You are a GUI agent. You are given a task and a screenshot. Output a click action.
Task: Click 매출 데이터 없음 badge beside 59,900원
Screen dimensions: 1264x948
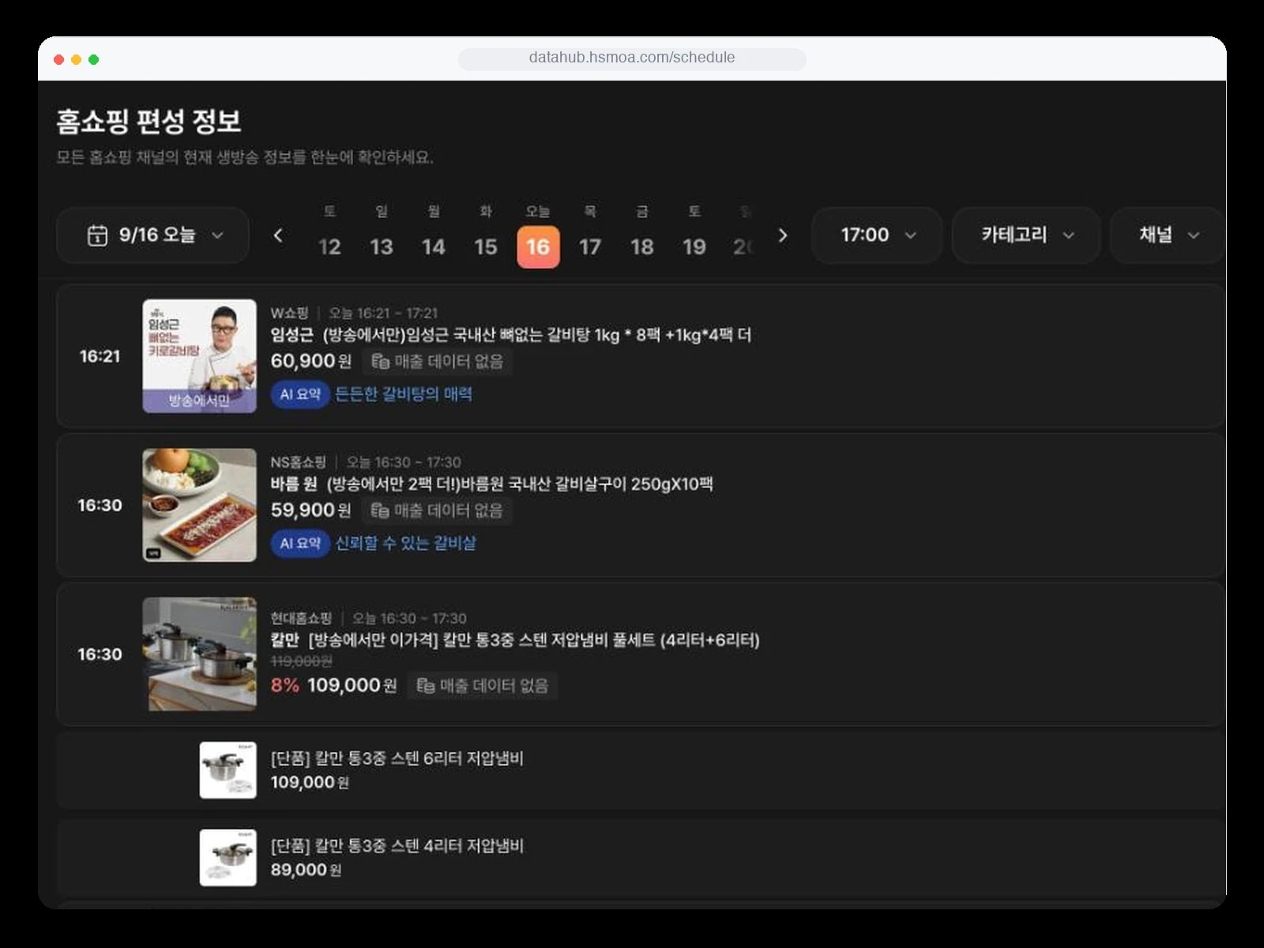tap(438, 511)
